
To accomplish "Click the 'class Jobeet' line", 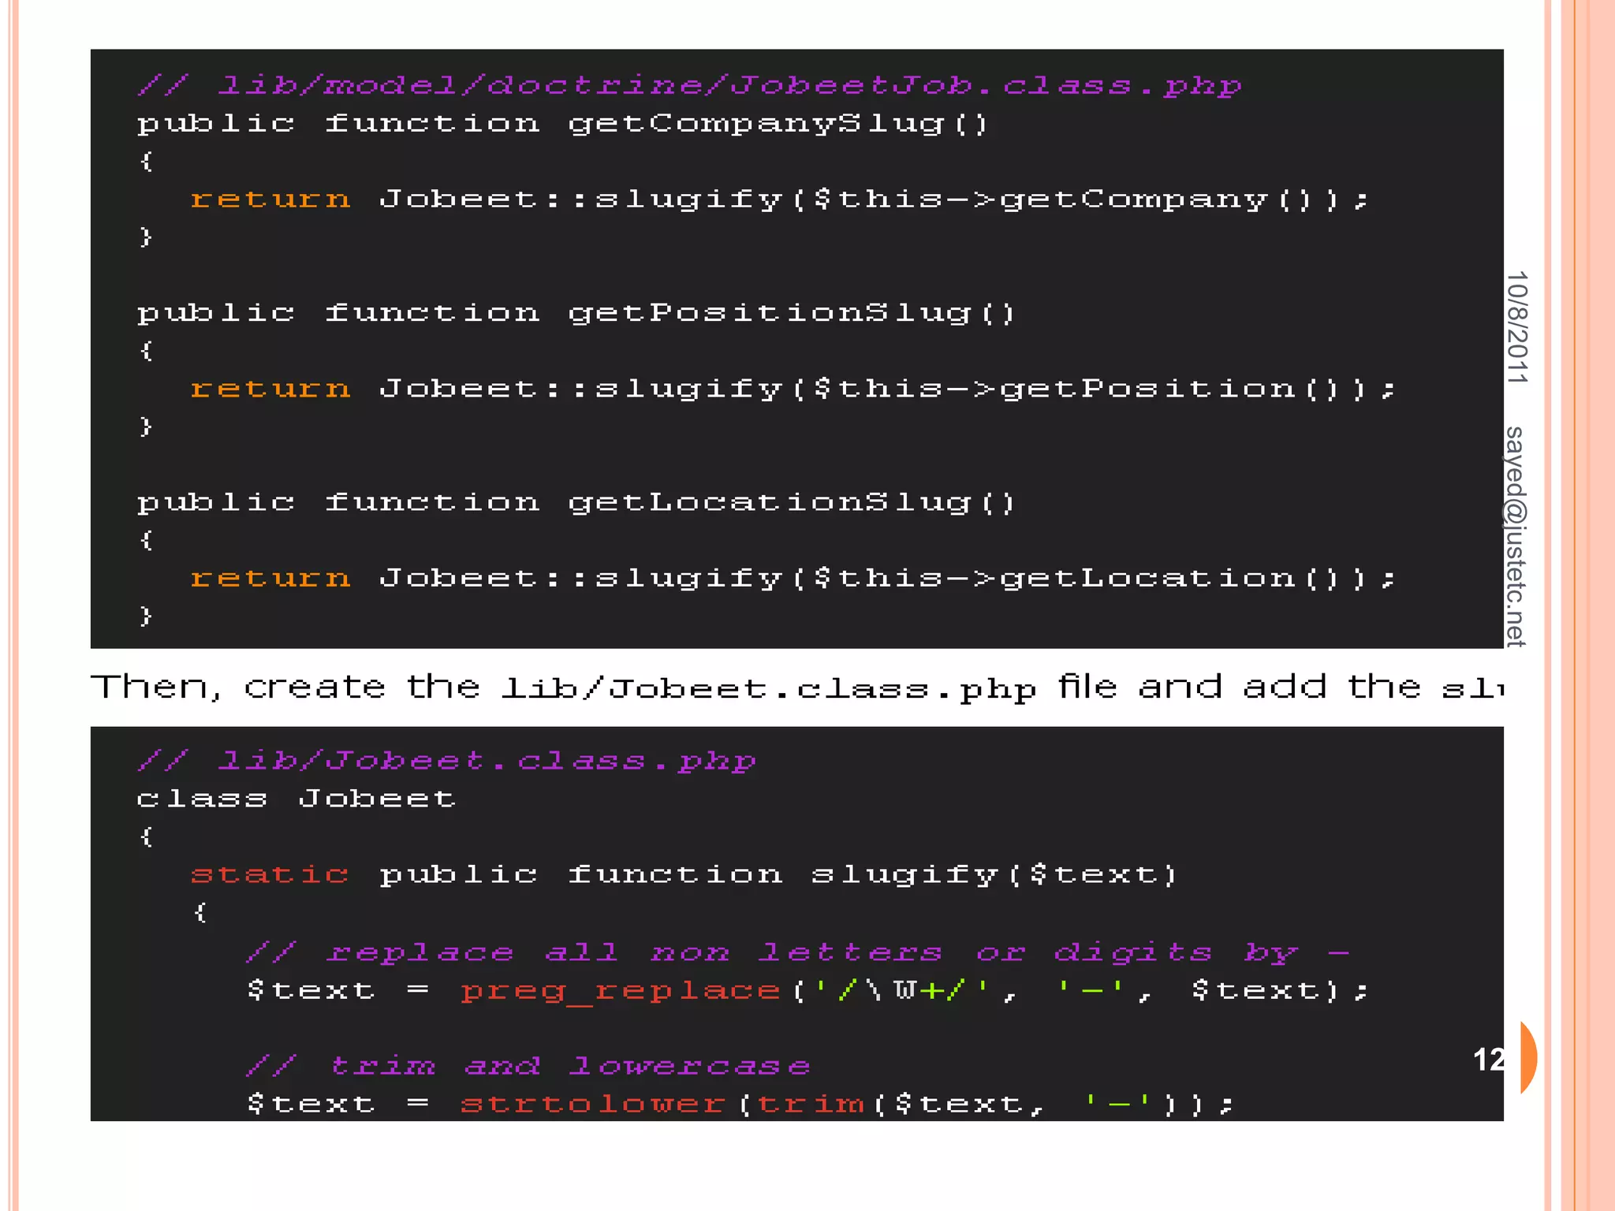I will coord(297,799).
